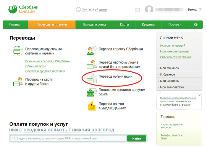Click the Выход logout link
Image resolution: width=207 pixels, height=147 pixels.
click(x=192, y=10)
